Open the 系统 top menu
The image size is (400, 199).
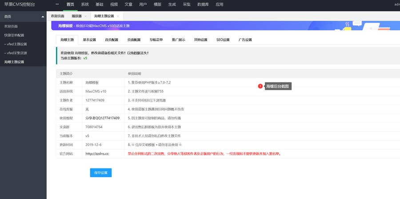point(85,4)
